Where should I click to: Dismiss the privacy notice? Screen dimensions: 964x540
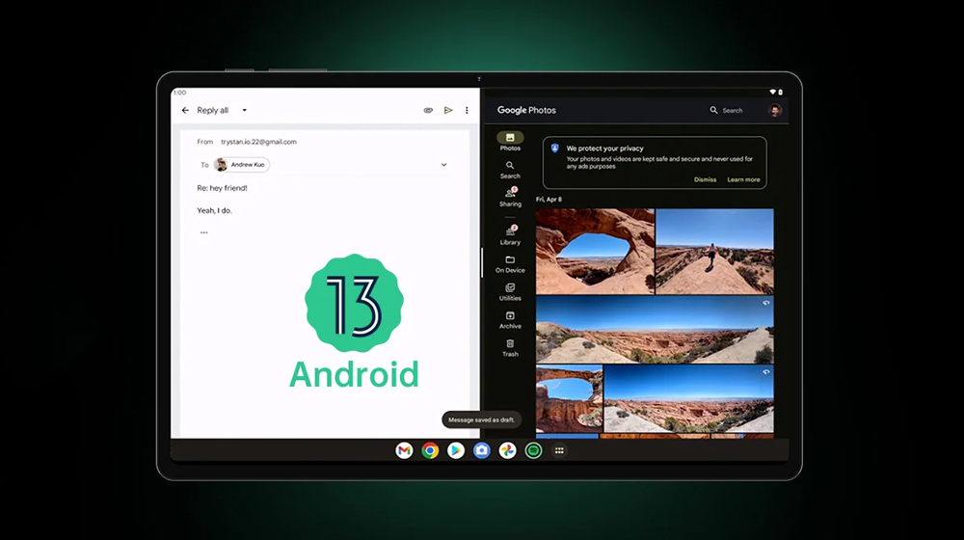(706, 179)
